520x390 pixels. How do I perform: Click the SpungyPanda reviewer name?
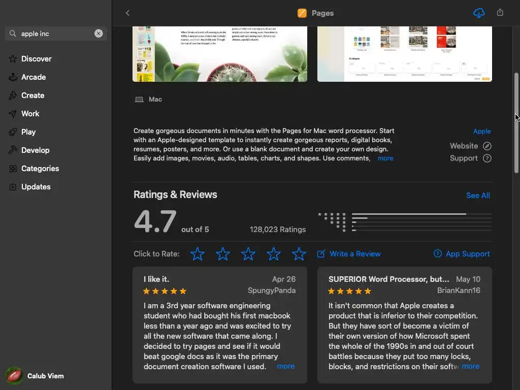coord(272,290)
